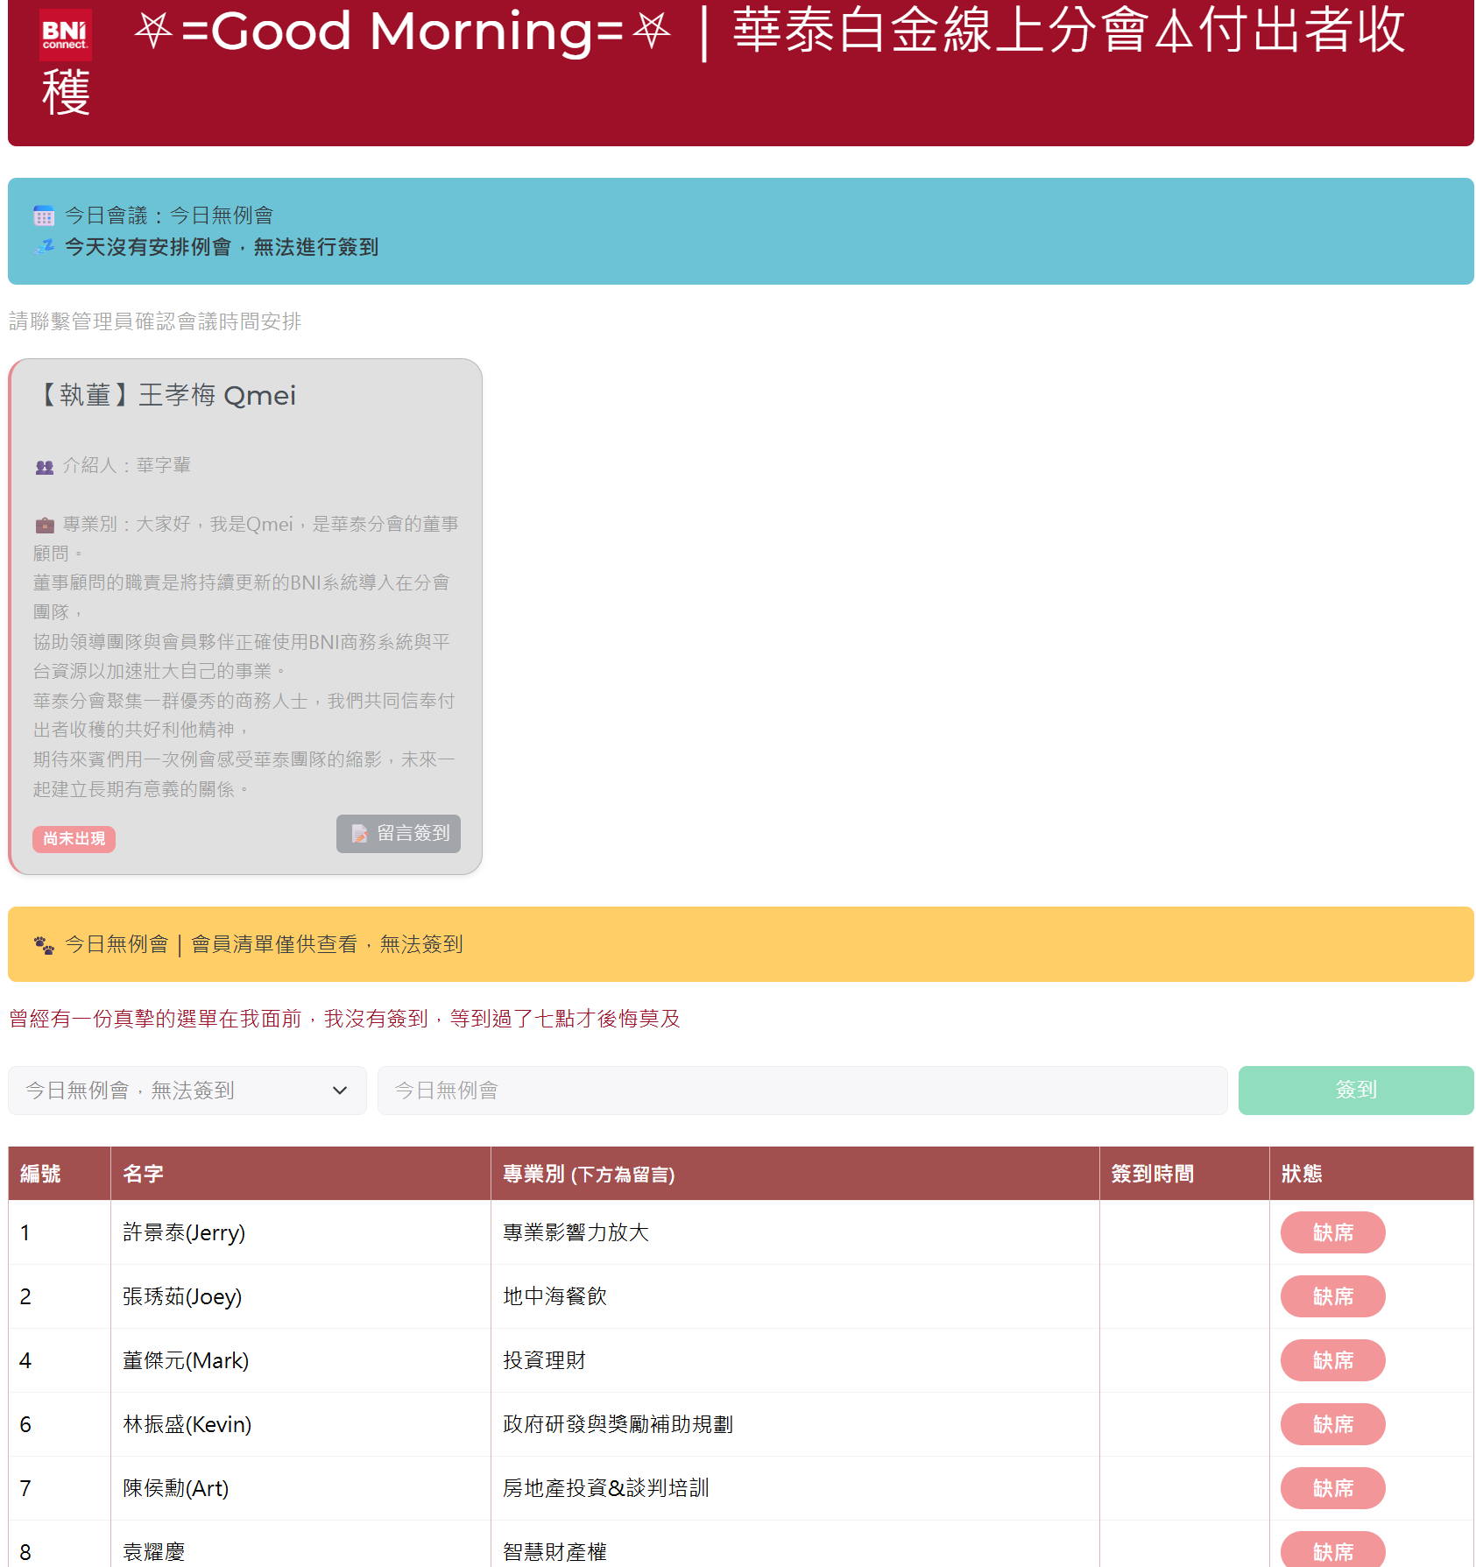This screenshot has width=1476, height=1567.
Task: Click the calendar icon beside 今日會議
Action: coord(44,215)
